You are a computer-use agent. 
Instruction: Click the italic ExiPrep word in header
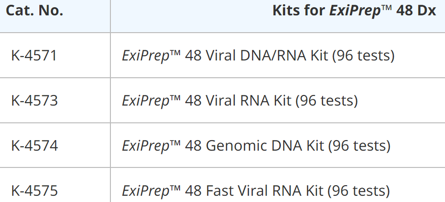[x=354, y=11]
